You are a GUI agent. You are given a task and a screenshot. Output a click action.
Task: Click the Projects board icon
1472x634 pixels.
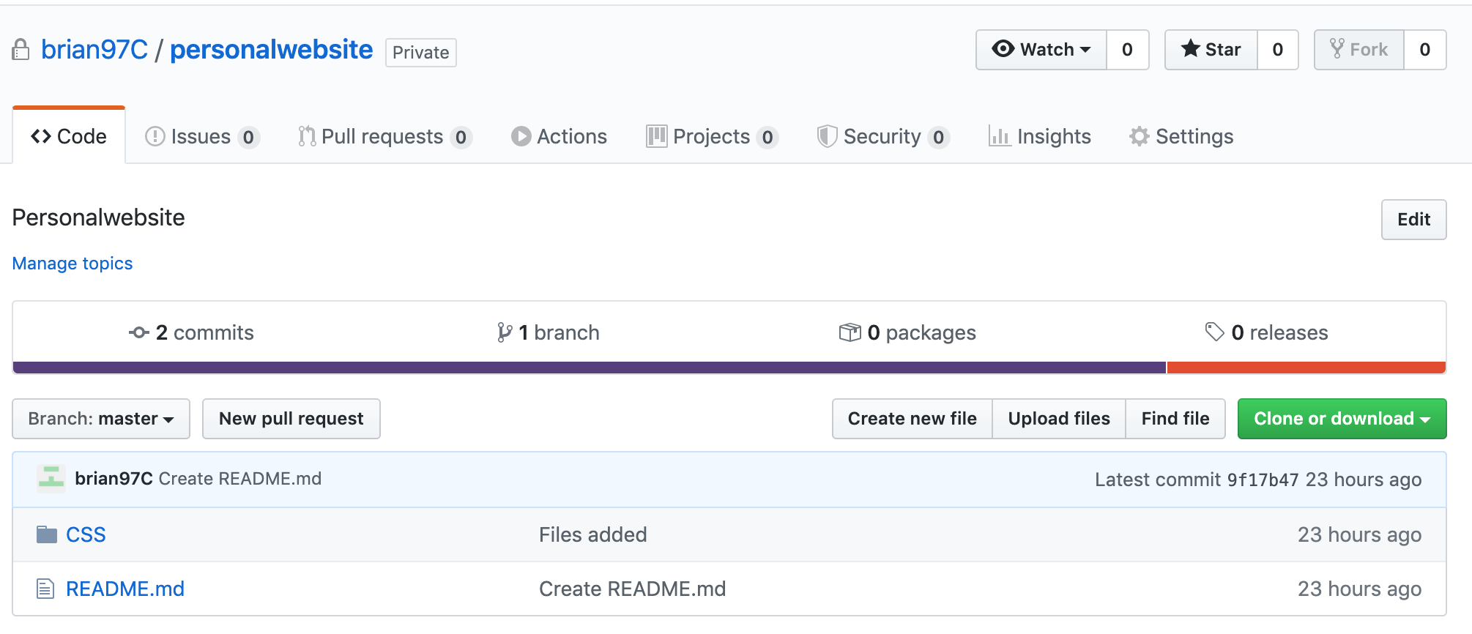[656, 136]
